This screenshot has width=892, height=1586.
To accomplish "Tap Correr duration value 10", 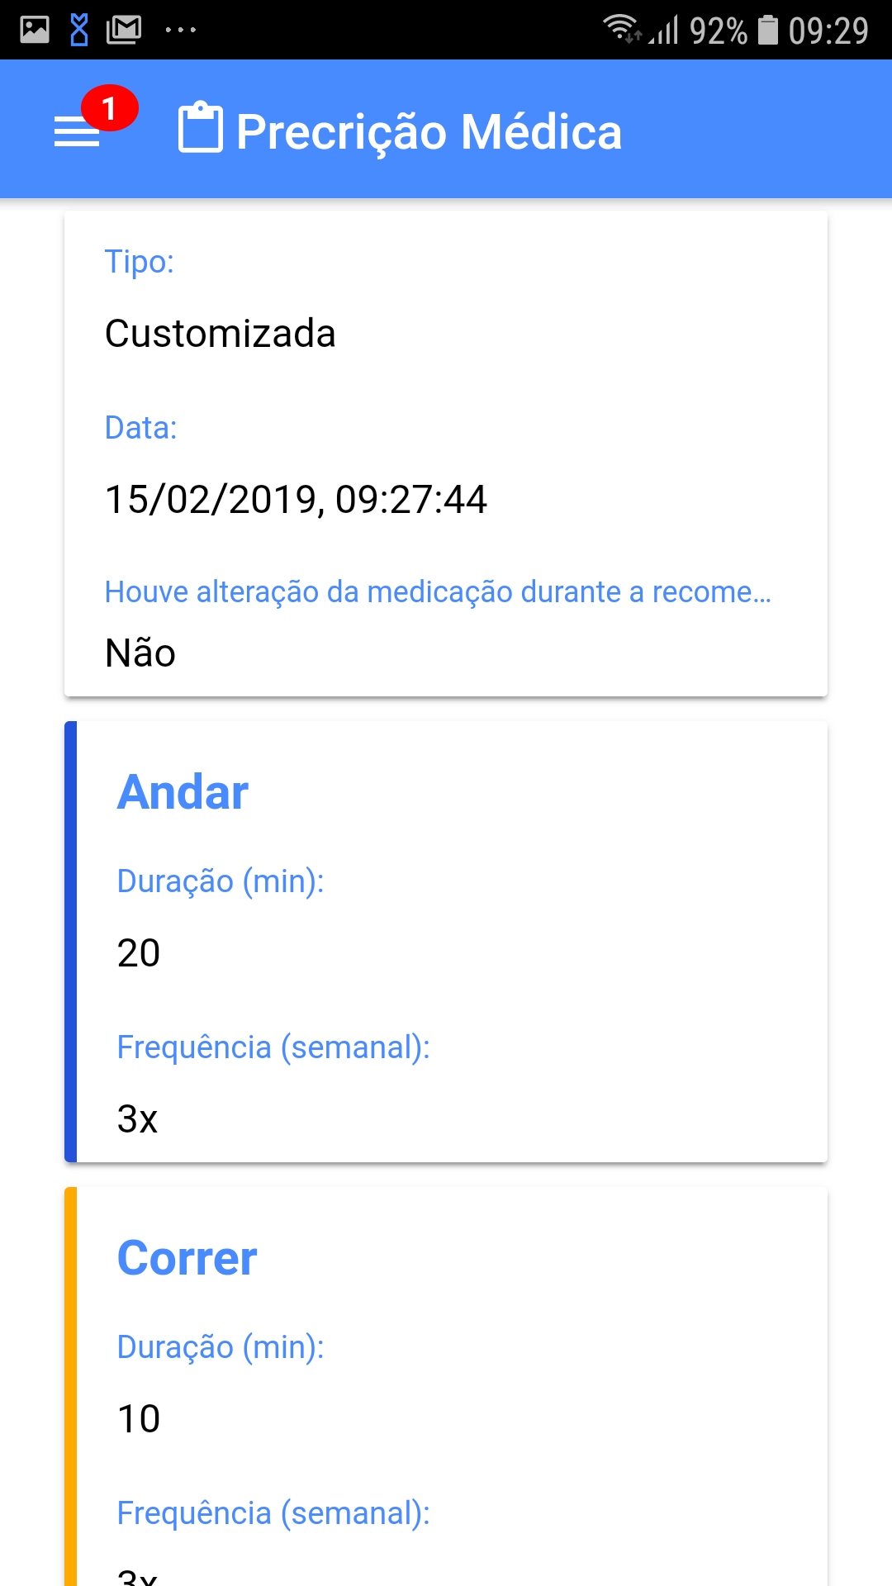I will click(139, 1419).
